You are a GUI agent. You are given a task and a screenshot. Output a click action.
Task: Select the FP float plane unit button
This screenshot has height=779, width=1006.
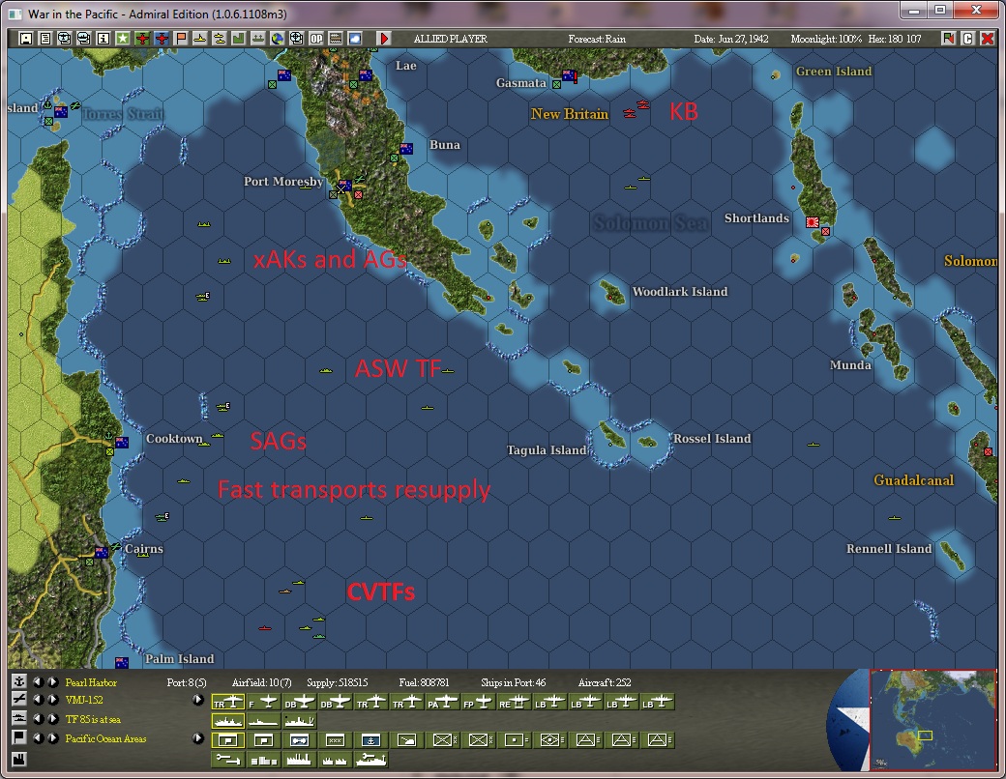click(479, 703)
